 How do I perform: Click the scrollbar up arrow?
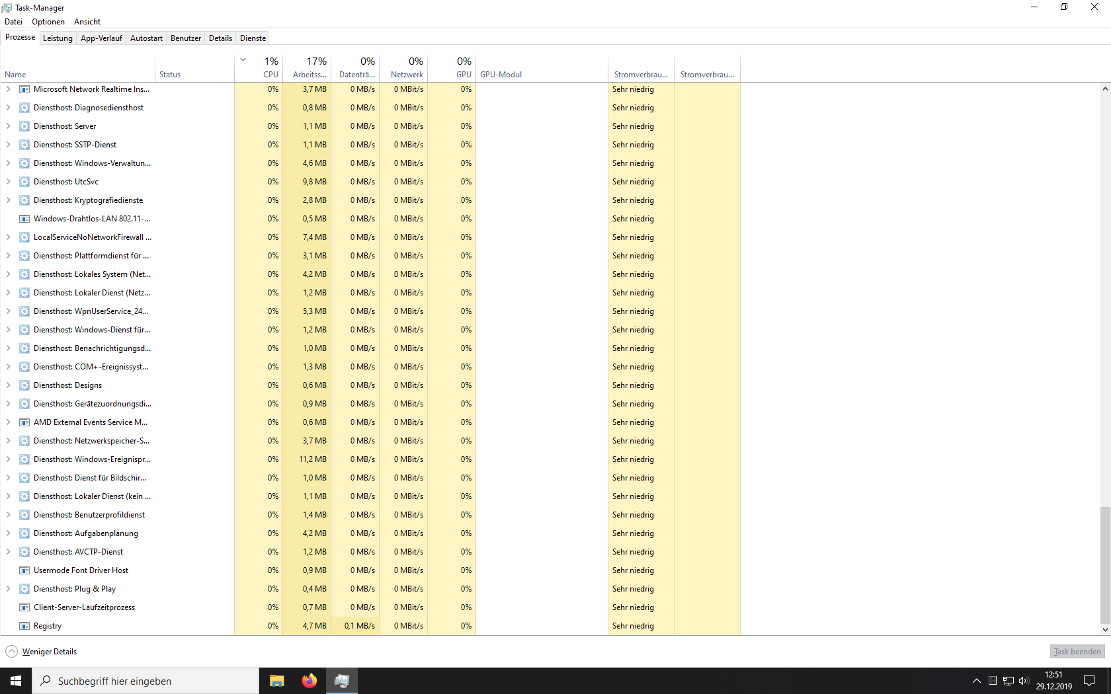(1105, 89)
